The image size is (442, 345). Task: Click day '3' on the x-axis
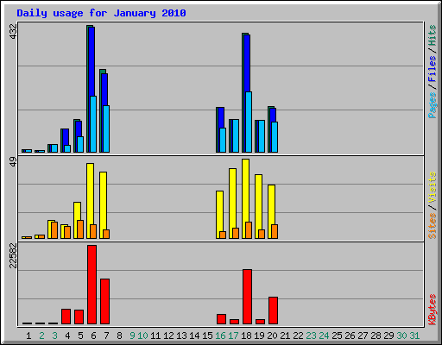point(54,336)
